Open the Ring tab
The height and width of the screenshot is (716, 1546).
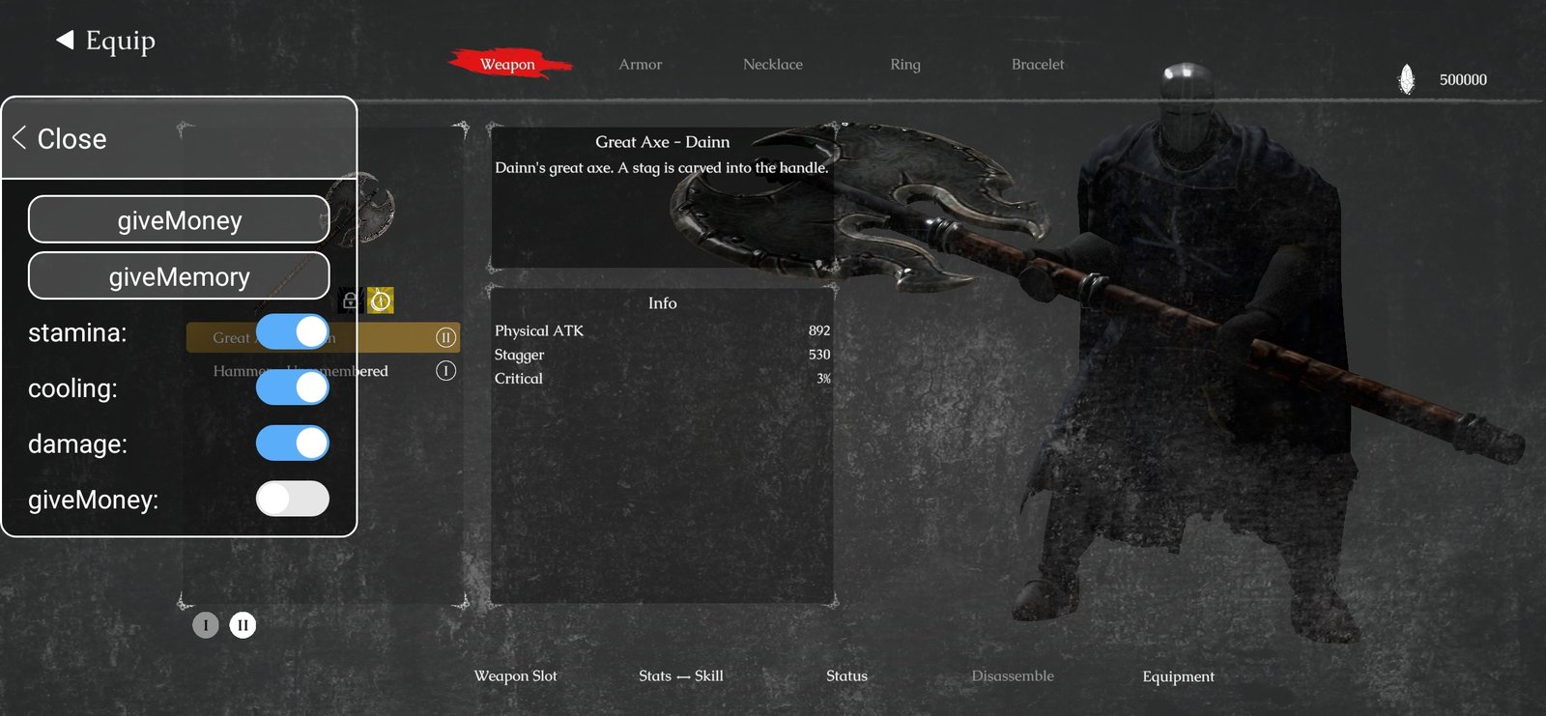(905, 65)
